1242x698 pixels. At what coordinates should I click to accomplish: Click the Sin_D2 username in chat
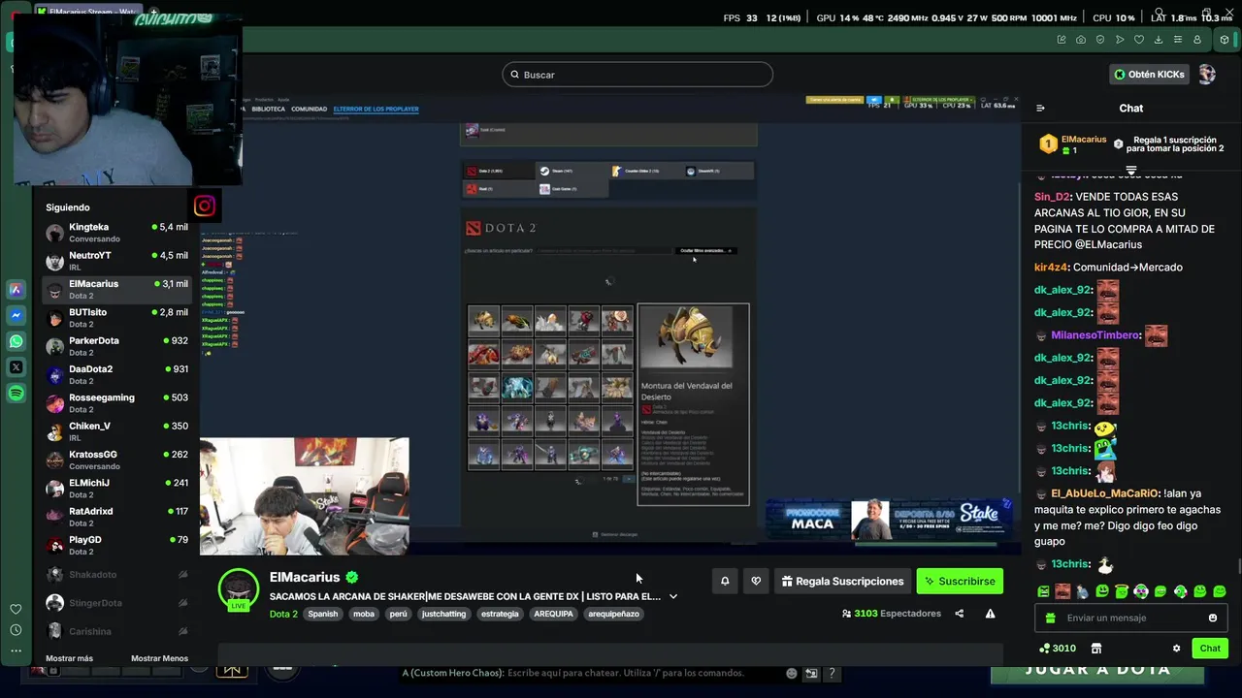(1052, 196)
